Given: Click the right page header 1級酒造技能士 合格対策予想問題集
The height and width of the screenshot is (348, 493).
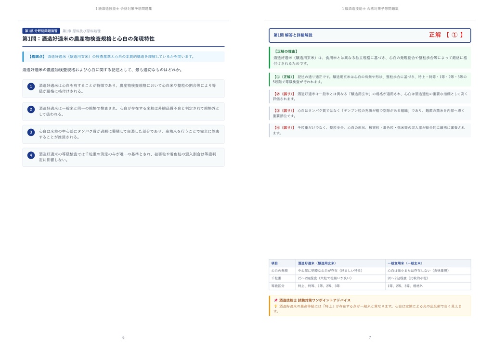Looking at the screenshot, I should pos(370,9).
